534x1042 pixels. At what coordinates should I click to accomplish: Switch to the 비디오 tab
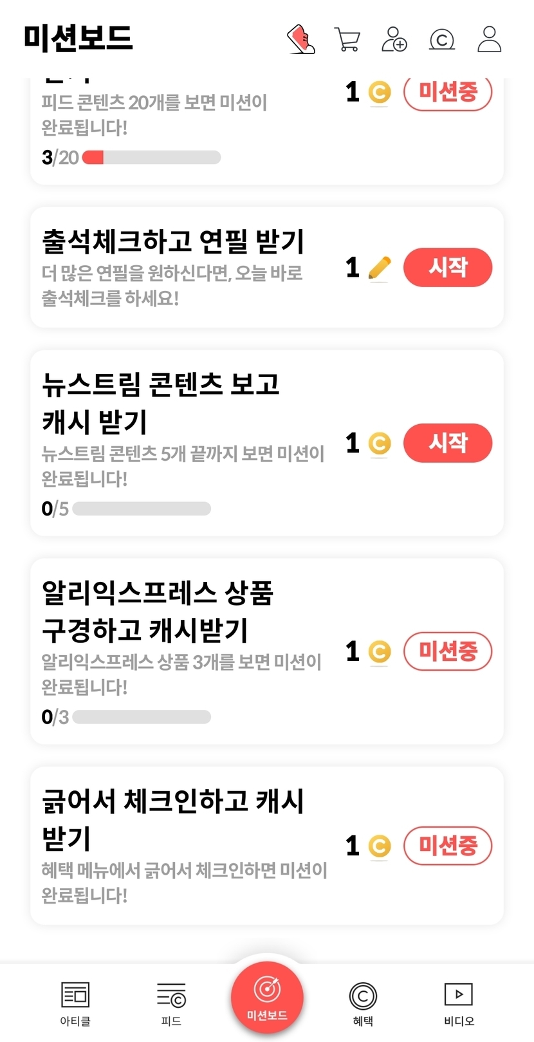pyautogui.click(x=459, y=1002)
